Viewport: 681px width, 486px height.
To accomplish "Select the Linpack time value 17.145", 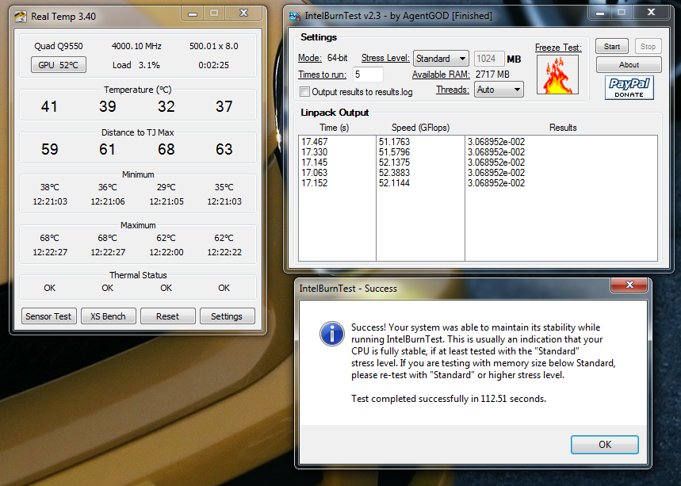I will click(x=315, y=163).
